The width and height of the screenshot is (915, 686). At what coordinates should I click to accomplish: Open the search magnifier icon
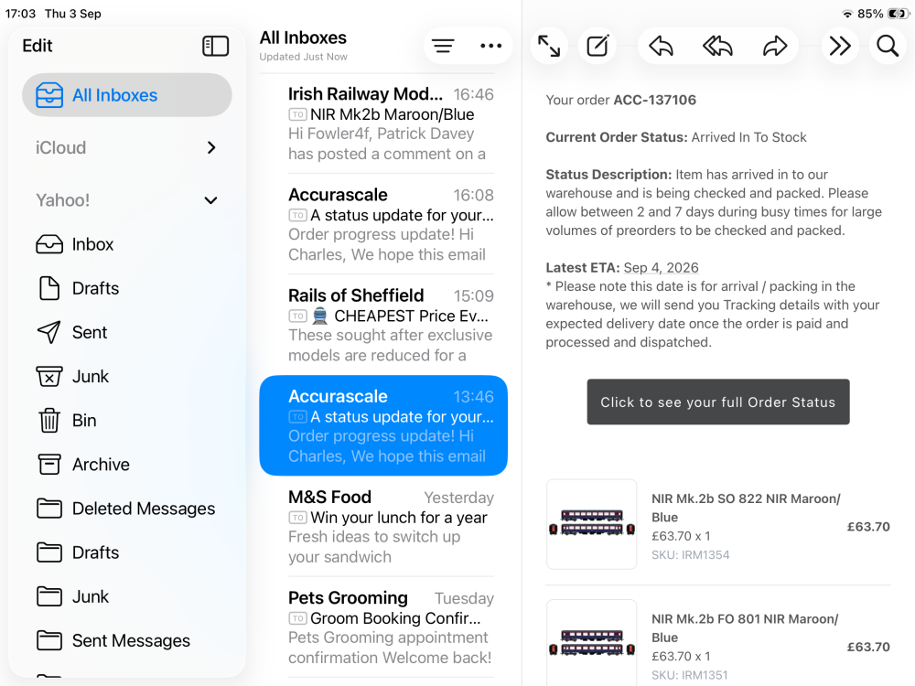(x=888, y=46)
